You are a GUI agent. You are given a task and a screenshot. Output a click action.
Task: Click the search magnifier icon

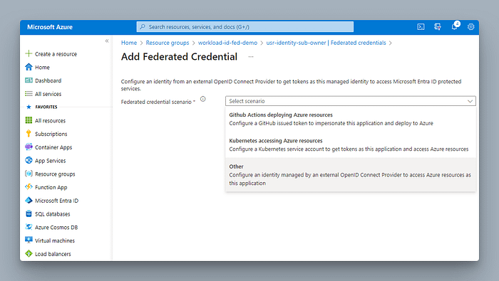tap(143, 26)
